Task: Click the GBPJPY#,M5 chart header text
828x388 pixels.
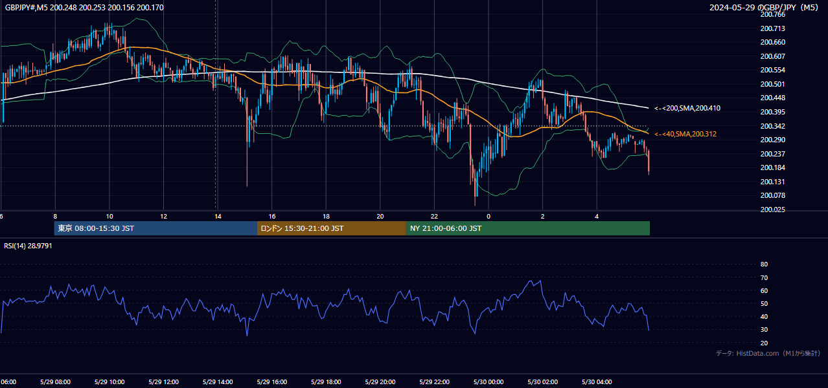Action: [84, 8]
